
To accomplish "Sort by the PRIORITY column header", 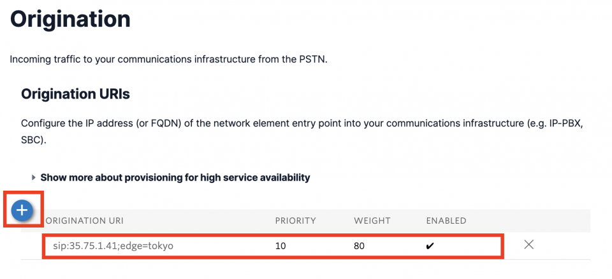I will [x=295, y=221].
